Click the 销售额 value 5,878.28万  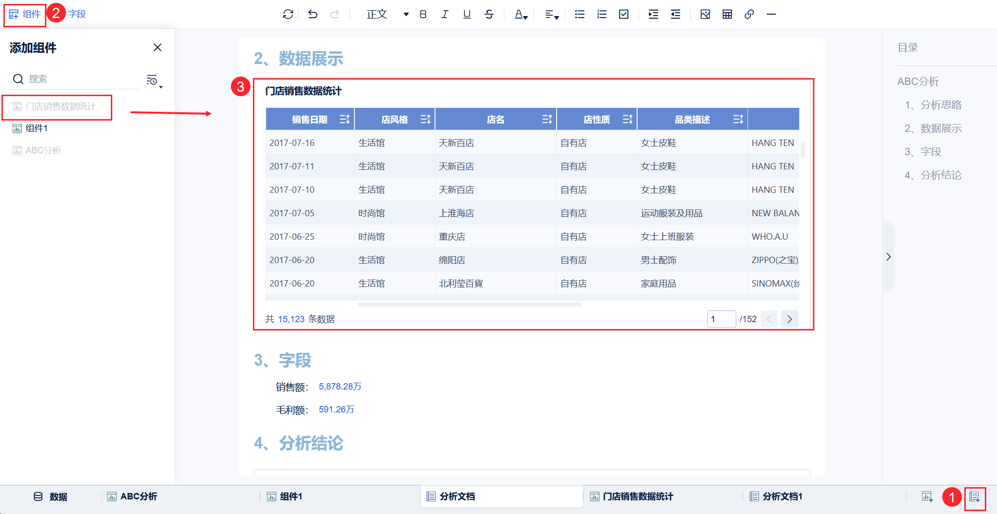coord(340,387)
